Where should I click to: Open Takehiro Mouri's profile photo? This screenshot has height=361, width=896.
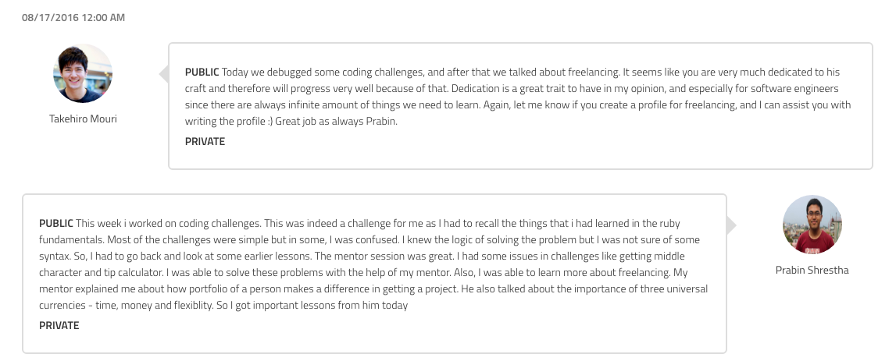(x=83, y=73)
